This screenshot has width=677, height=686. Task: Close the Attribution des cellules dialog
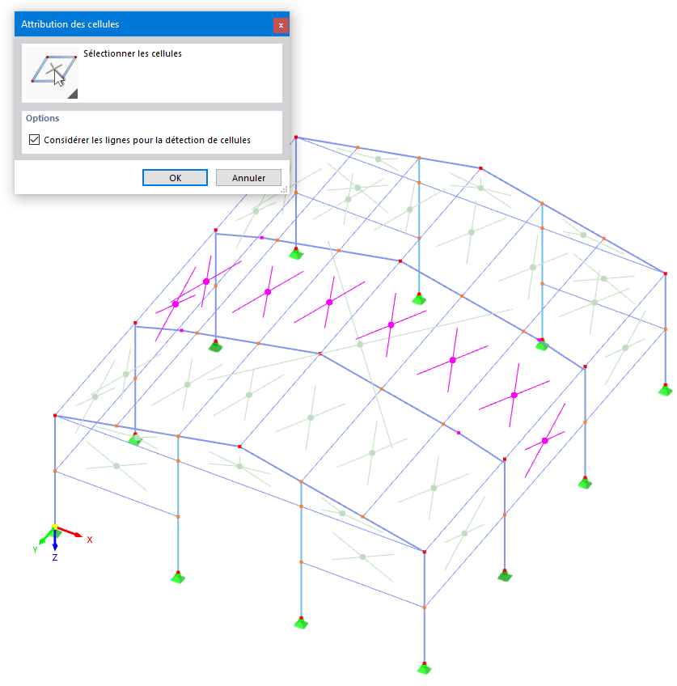pos(281,25)
